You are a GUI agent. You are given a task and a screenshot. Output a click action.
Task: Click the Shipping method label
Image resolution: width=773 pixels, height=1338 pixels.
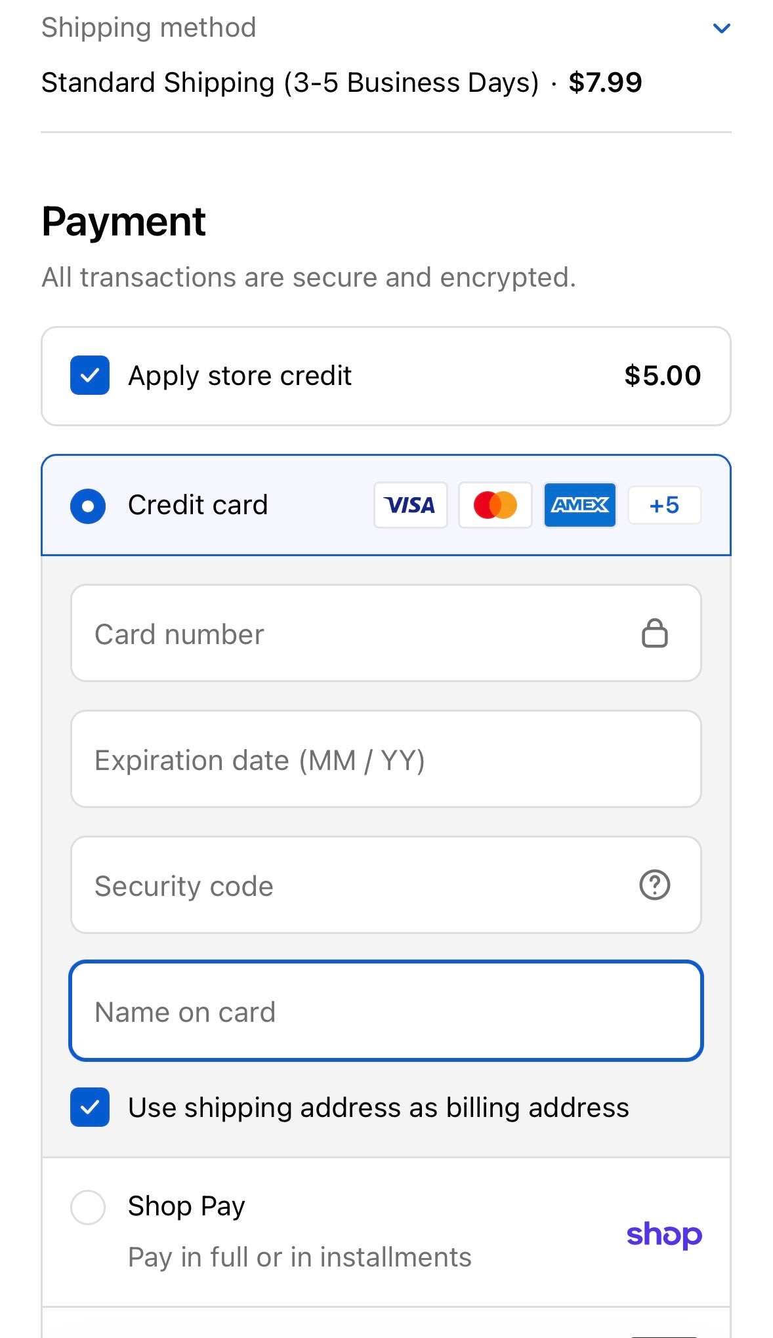pos(149,28)
